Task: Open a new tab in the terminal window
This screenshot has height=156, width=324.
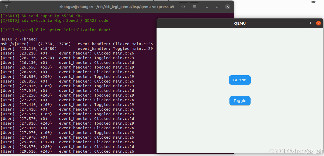Action: [x=7, y=7]
